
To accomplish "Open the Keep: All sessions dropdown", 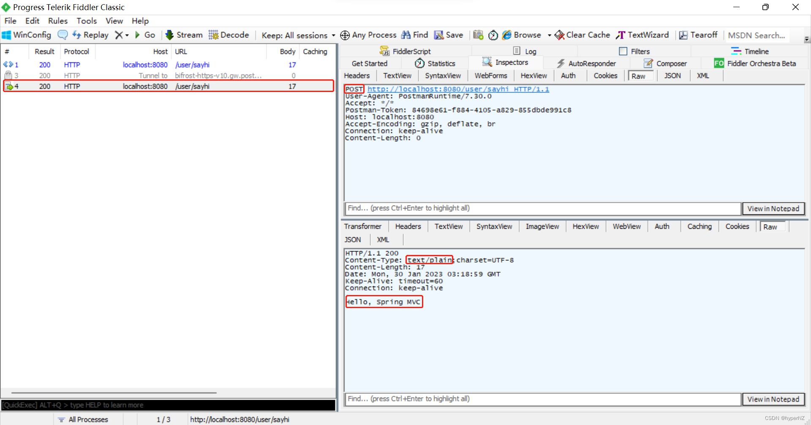I will 298,35.
